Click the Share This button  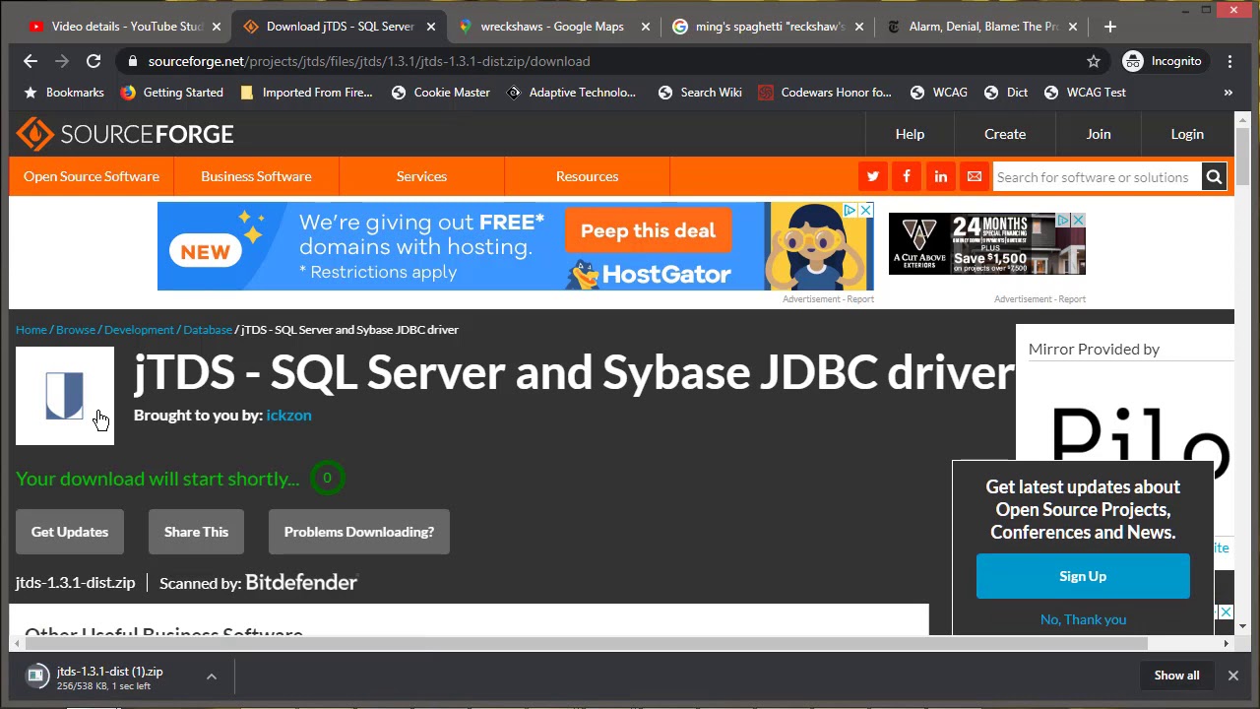point(196,532)
